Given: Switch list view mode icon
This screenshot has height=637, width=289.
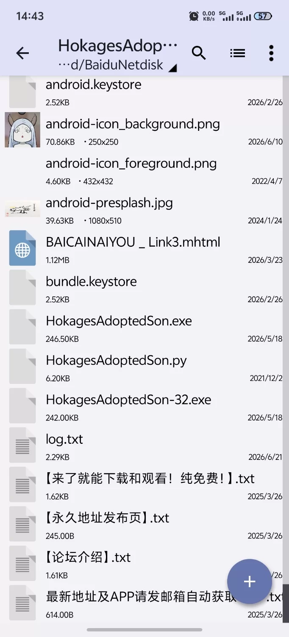Looking at the screenshot, I should click(x=238, y=53).
